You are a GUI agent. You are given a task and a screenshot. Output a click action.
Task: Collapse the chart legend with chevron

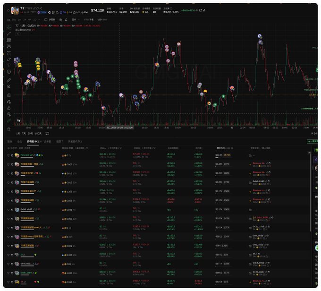tap(17, 34)
